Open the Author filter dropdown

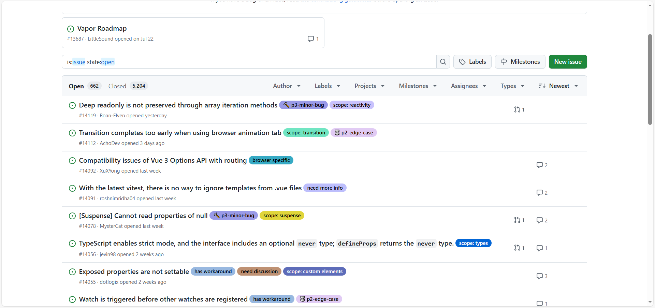[287, 86]
